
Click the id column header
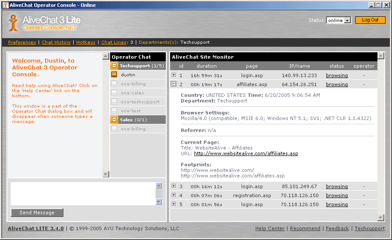click(181, 66)
